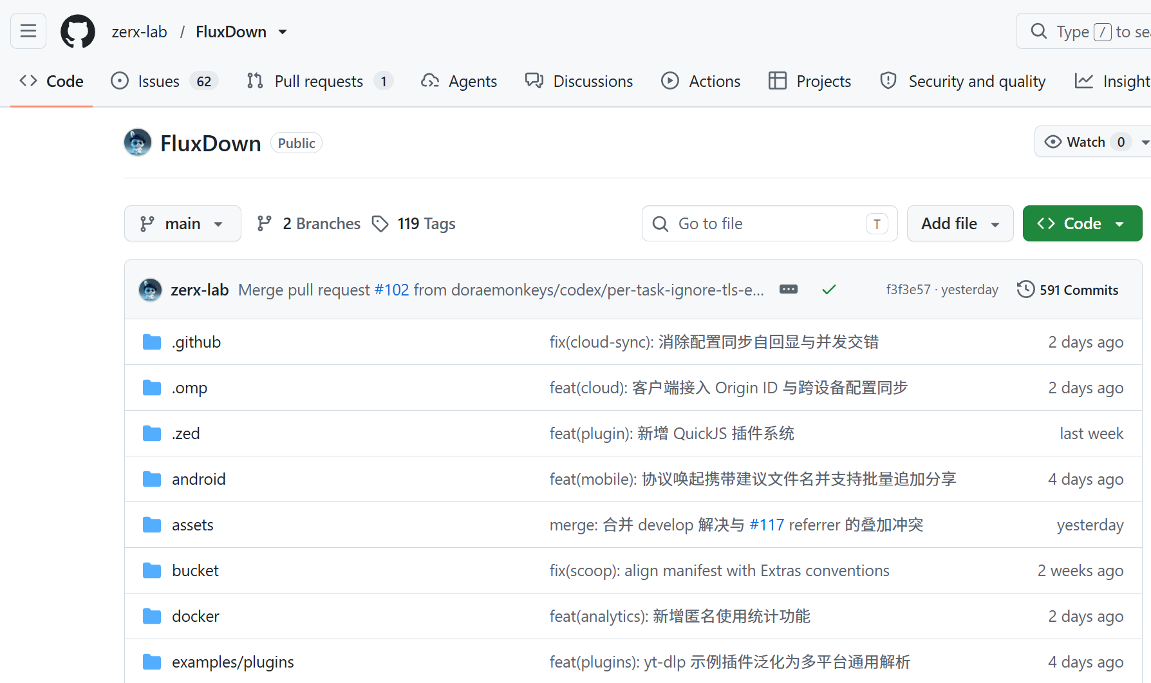
Task: Go to zerx-lab owner in breadcrumb
Action: point(139,32)
